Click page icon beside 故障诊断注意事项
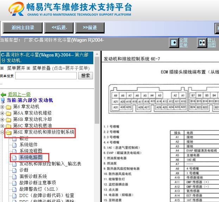The image size is (219, 202). [14, 183]
